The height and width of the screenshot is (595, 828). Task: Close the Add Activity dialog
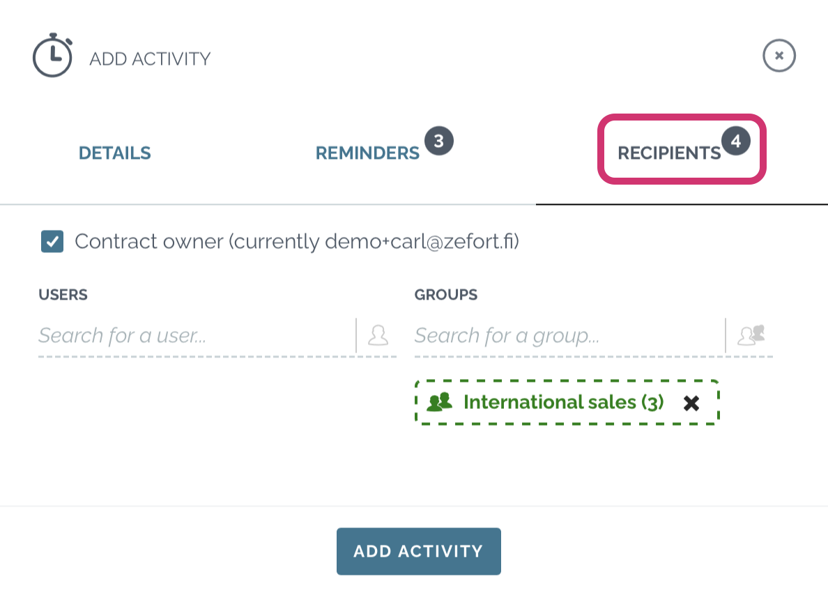779,56
